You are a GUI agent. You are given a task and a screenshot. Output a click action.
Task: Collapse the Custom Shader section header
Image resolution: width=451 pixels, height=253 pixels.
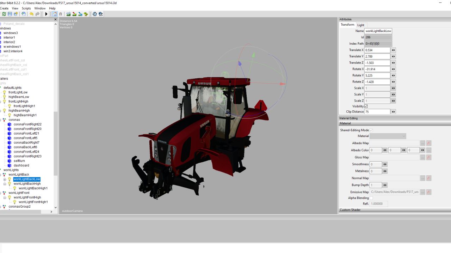[395, 210]
